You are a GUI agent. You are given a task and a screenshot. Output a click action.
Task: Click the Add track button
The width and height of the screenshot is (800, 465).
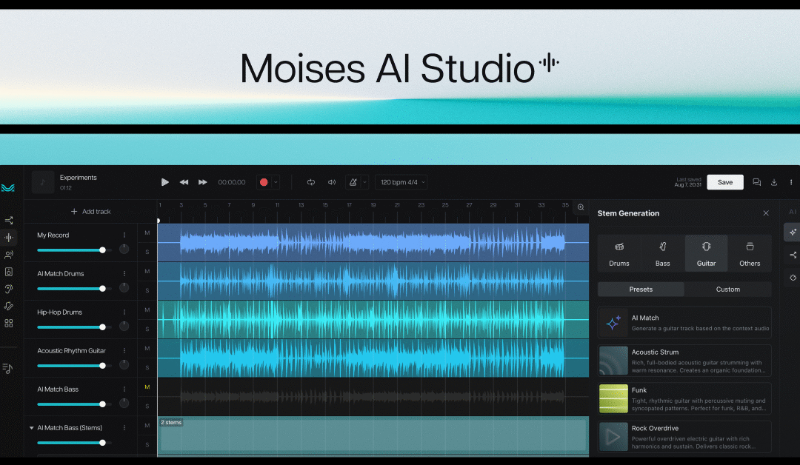coord(91,211)
